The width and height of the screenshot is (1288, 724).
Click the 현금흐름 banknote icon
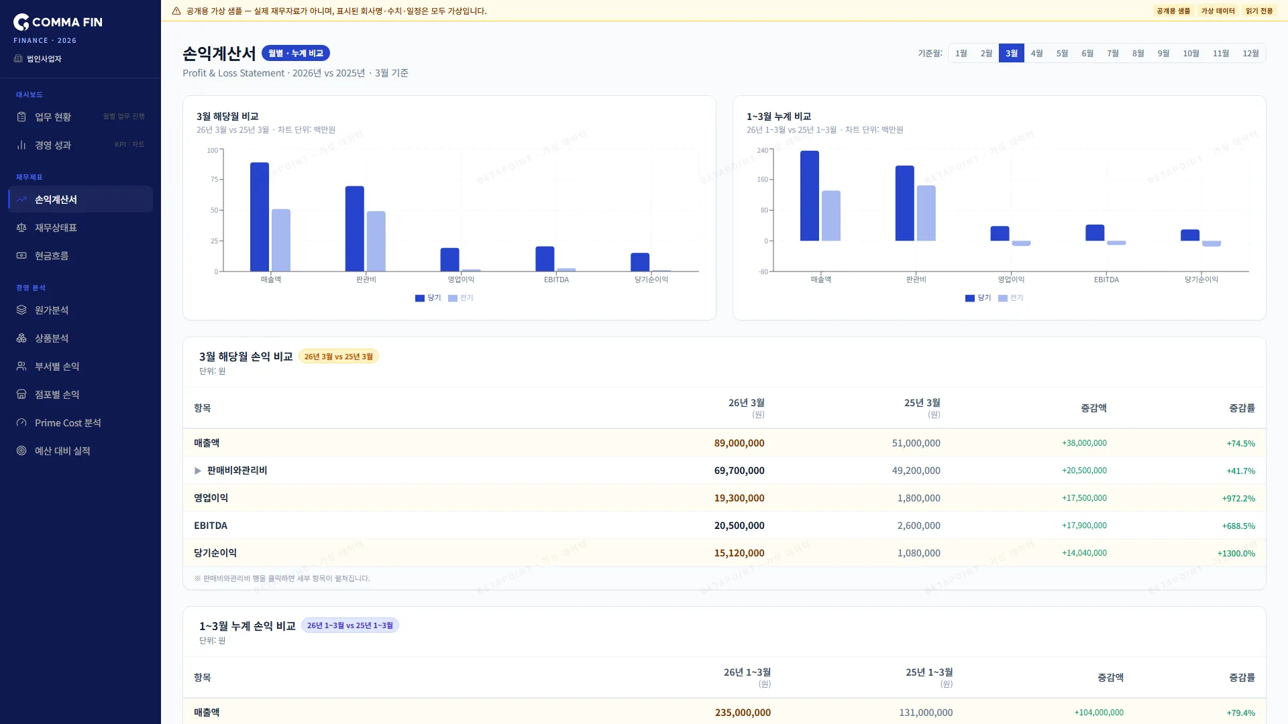21,255
